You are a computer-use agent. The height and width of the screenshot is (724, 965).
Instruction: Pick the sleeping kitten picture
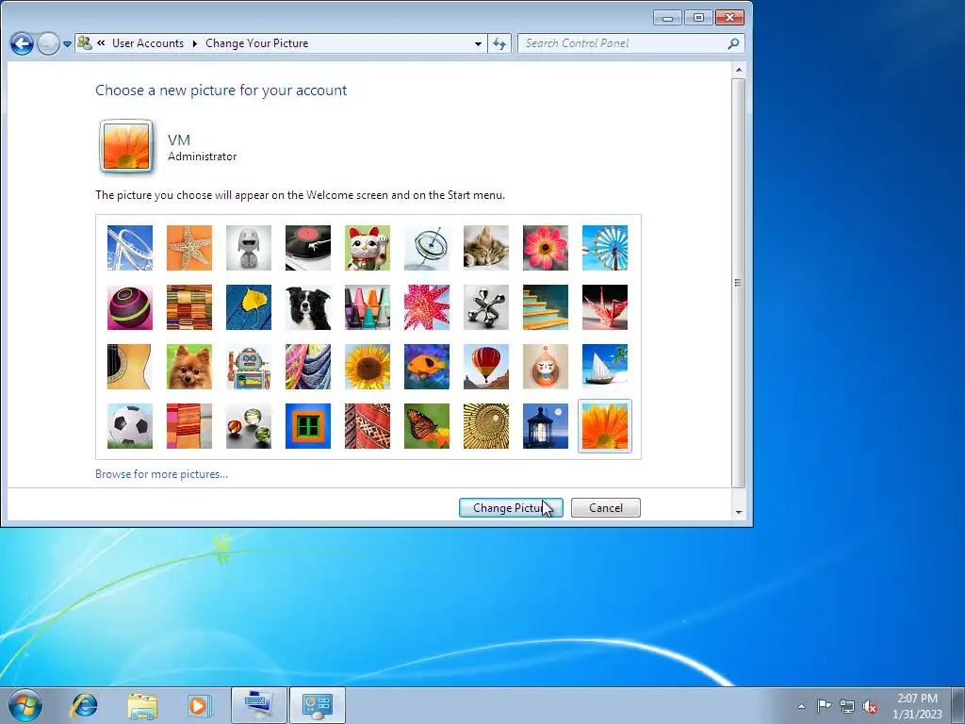click(486, 248)
